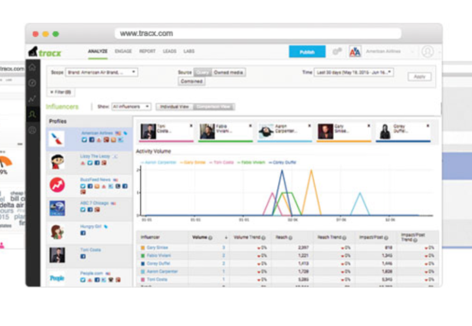Image resolution: width=472 pixels, height=326 pixels.
Task: Toggle Gary Sinise series in chart legend
Action: coord(193,162)
